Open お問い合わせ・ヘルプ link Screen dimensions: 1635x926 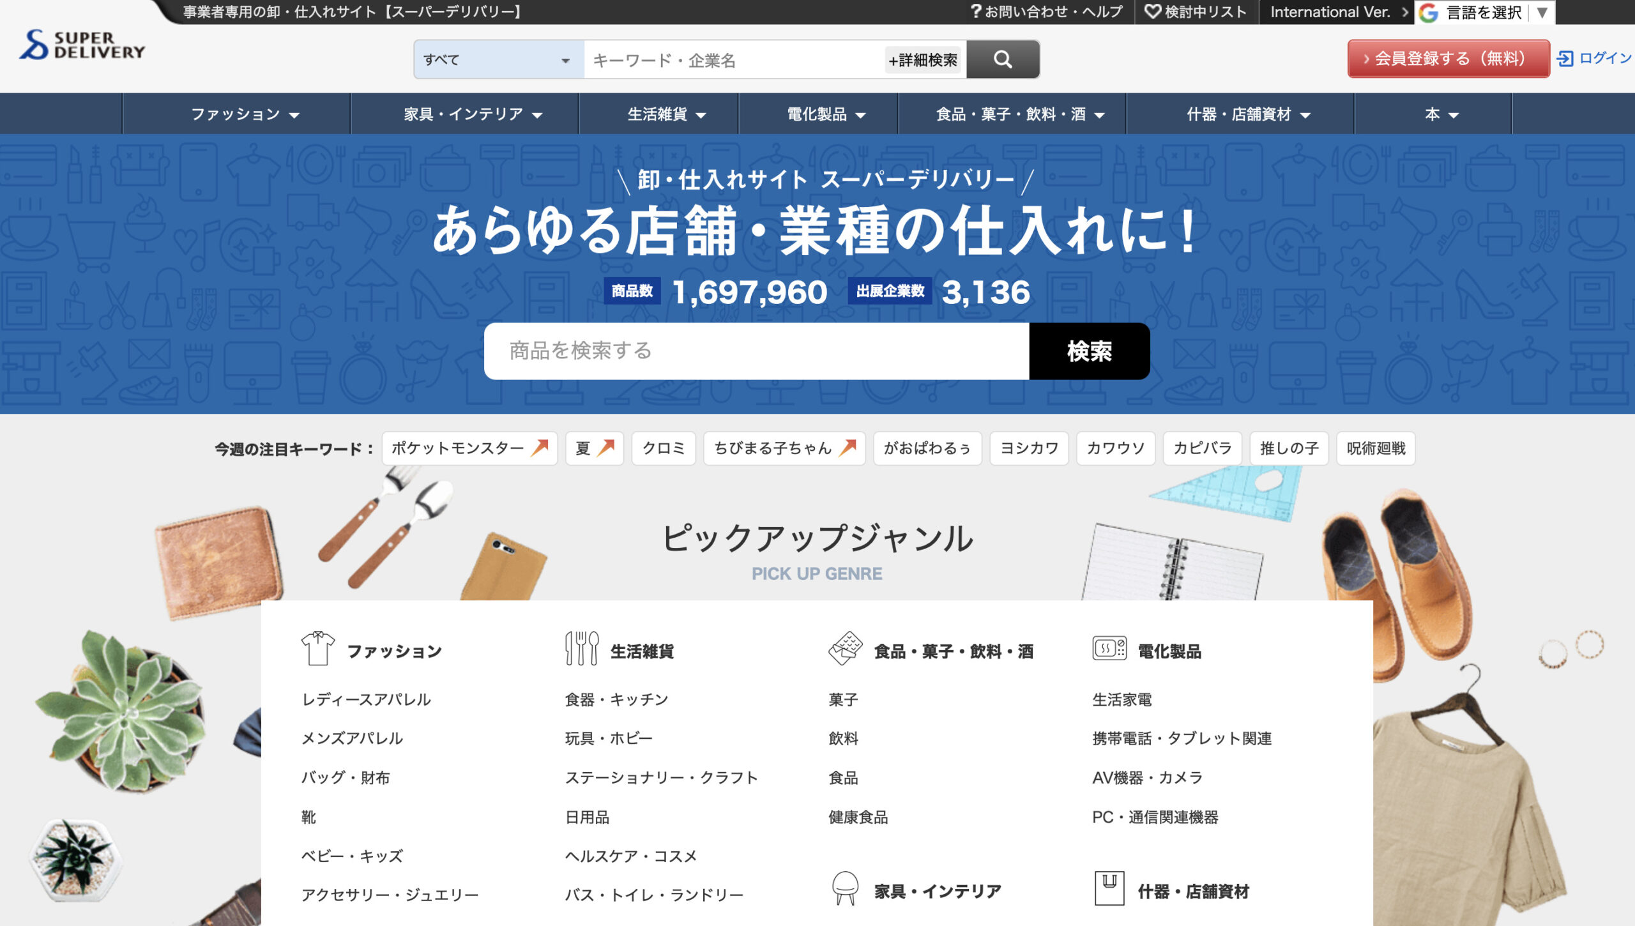(x=1046, y=11)
